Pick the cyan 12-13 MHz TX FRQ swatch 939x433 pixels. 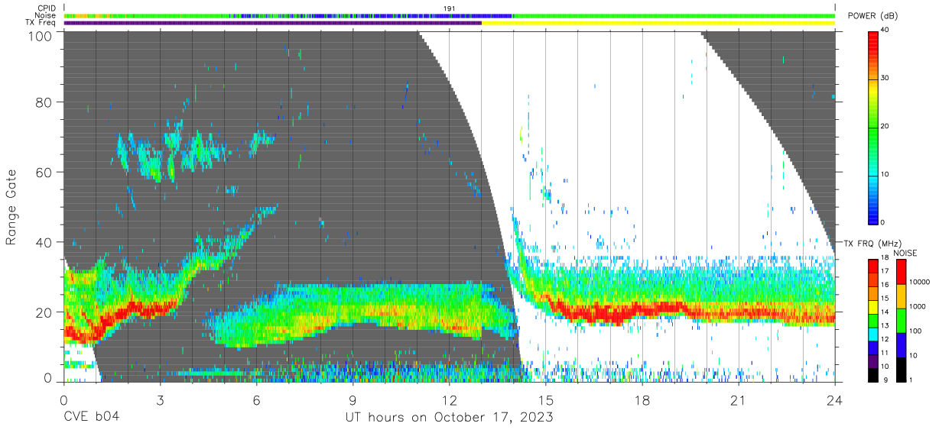point(874,333)
